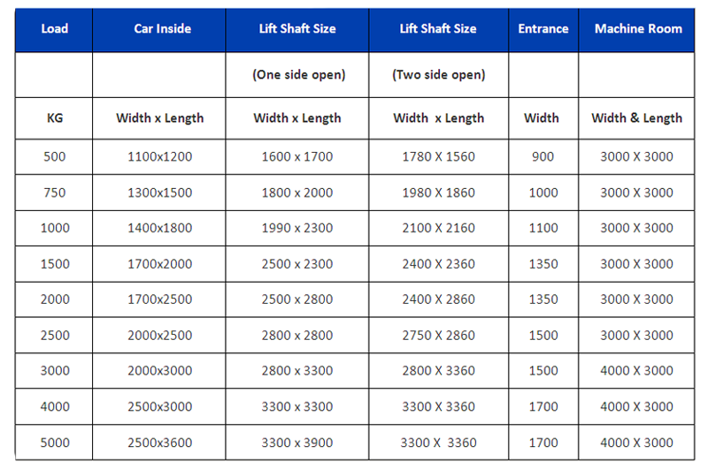Click the (One side open) cell
Screen dimensions: 708x469
coord(297,75)
